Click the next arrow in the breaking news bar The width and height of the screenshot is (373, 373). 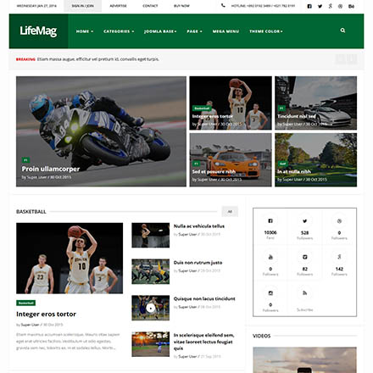352,59
